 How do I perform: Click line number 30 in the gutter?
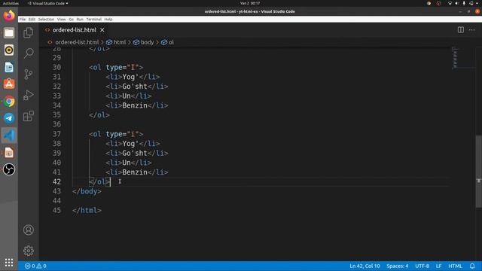57,67
